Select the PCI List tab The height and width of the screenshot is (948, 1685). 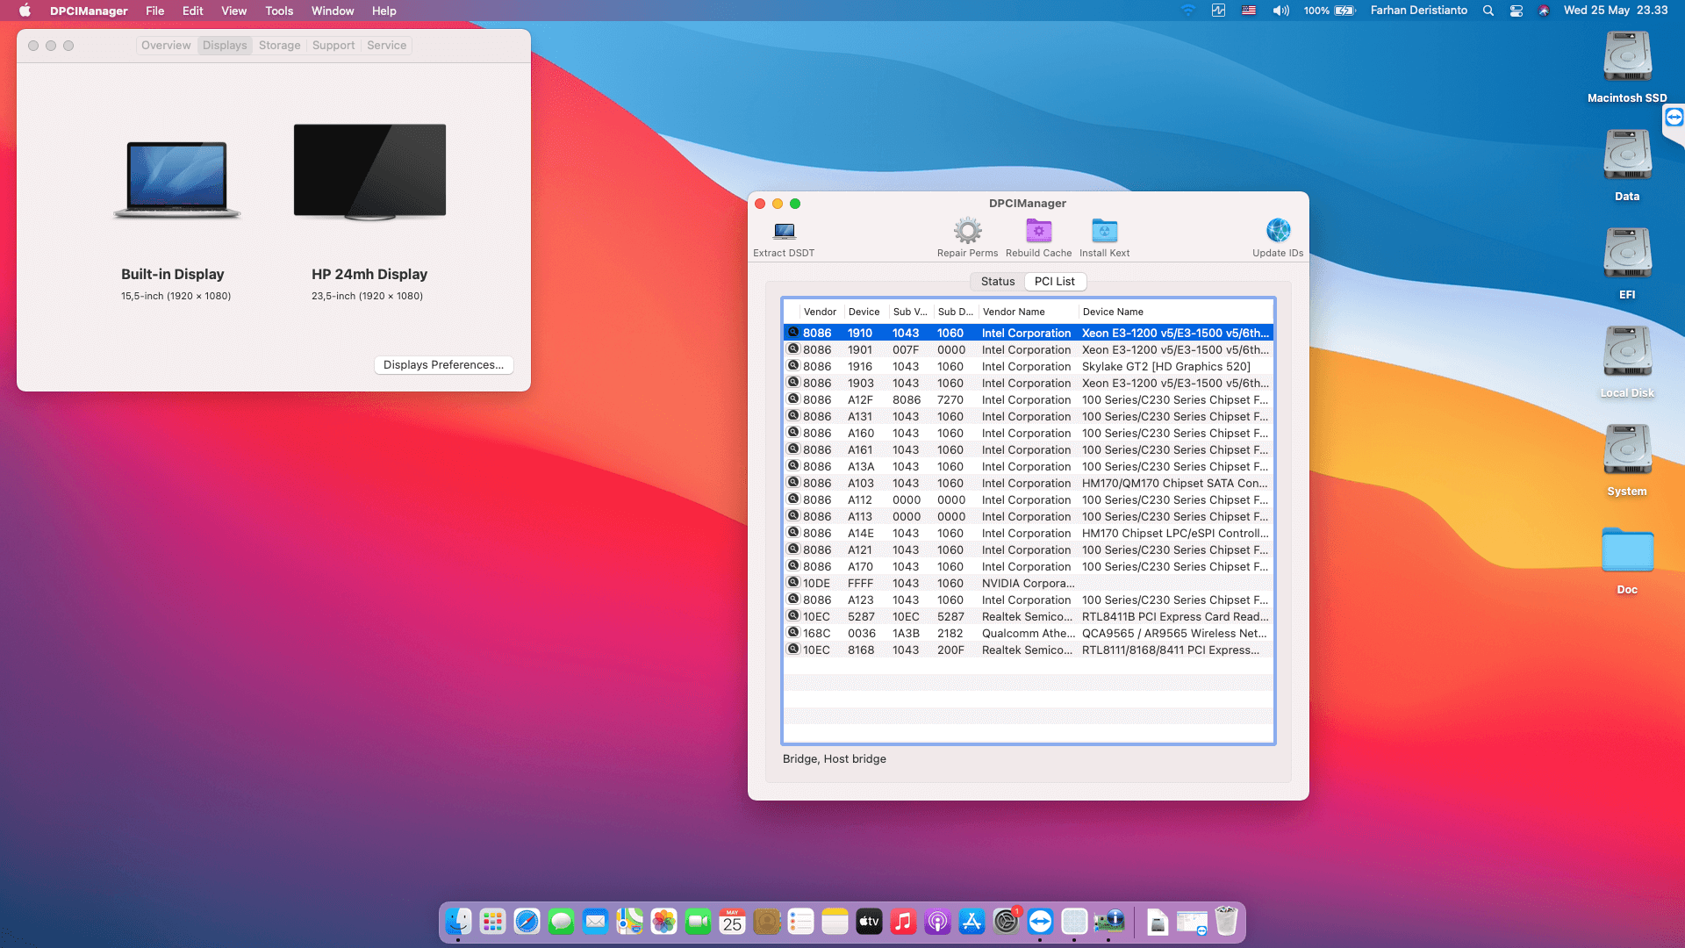coord(1055,282)
